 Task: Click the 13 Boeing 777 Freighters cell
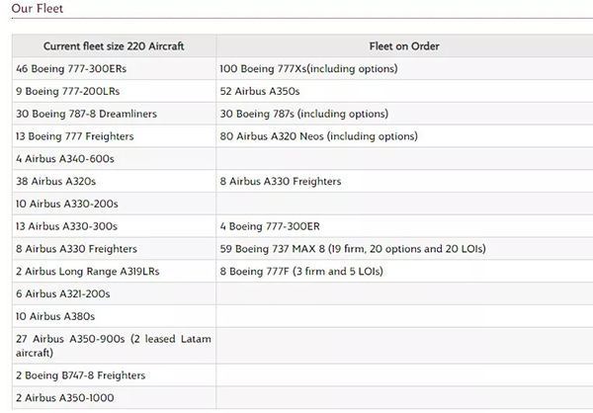point(75,136)
